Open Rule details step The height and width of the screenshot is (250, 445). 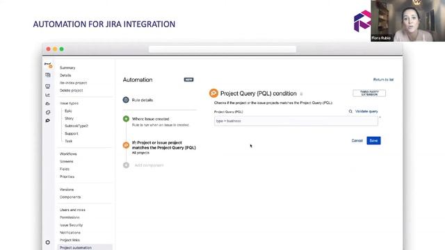click(143, 100)
